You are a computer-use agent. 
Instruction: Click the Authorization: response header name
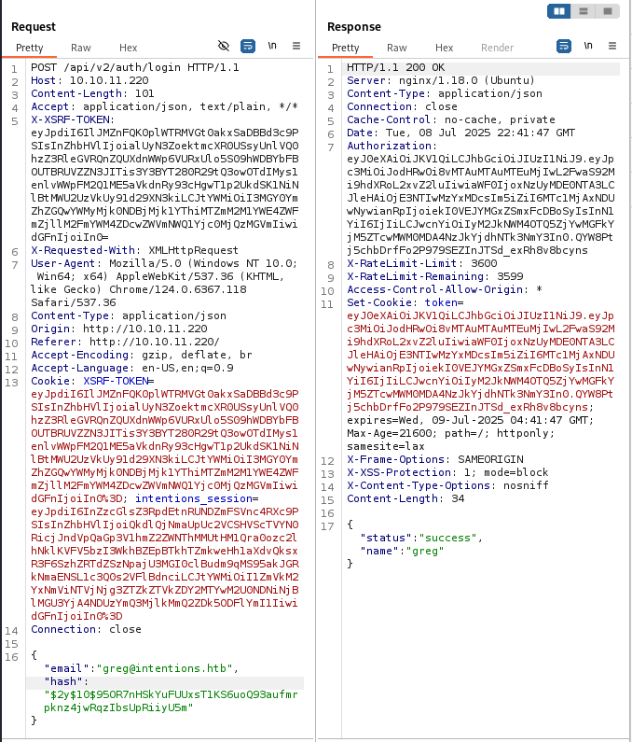tap(392, 146)
